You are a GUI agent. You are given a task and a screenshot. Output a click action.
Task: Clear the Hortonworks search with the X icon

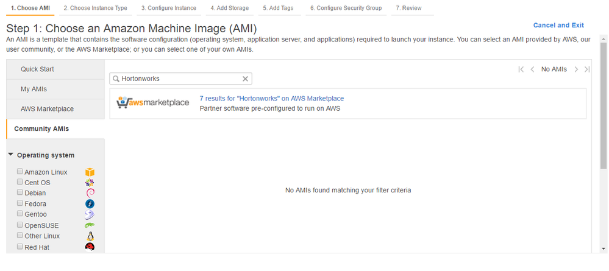point(245,79)
